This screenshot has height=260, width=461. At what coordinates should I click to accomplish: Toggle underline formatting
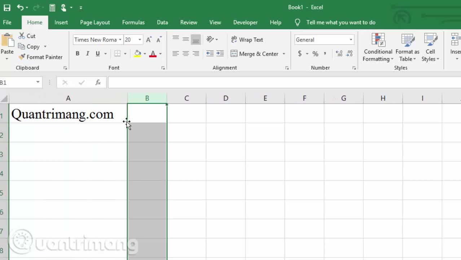97,54
